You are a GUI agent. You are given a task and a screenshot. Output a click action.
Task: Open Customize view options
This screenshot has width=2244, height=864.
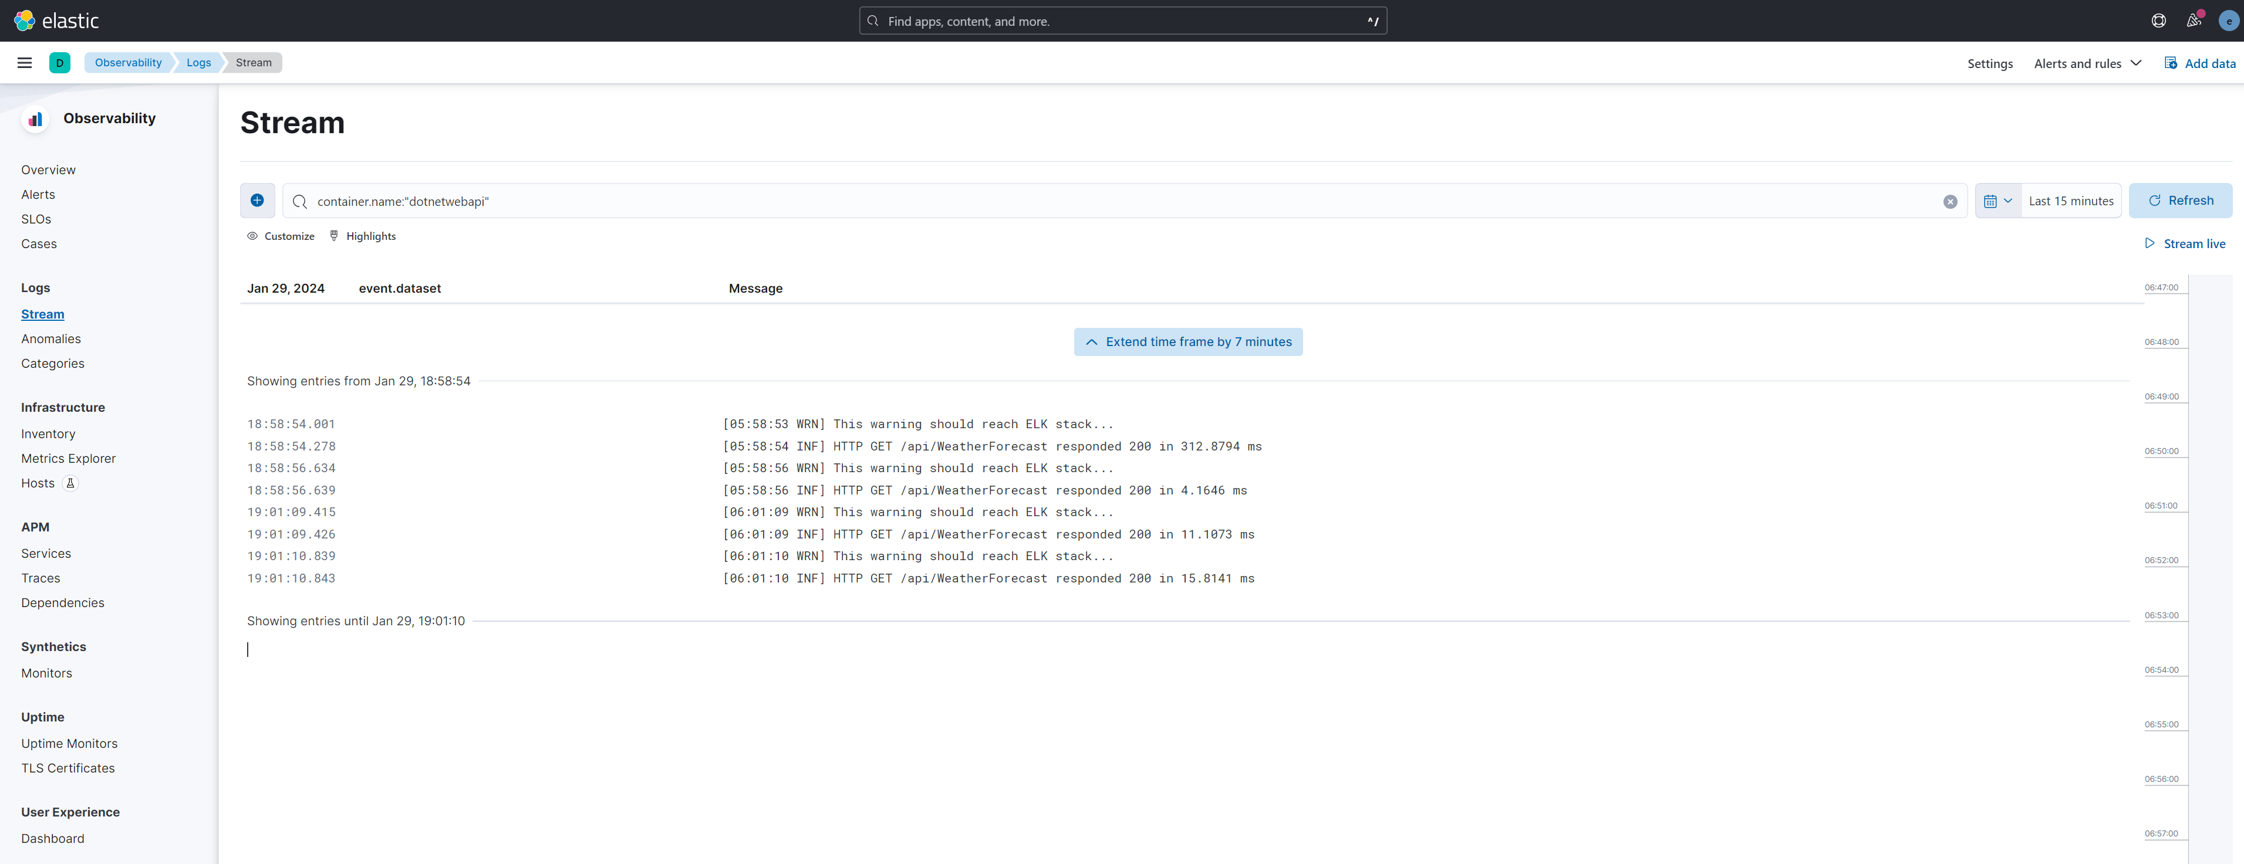coord(281,236)
